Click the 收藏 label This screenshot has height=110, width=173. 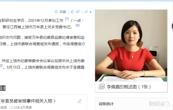[63, 12]
